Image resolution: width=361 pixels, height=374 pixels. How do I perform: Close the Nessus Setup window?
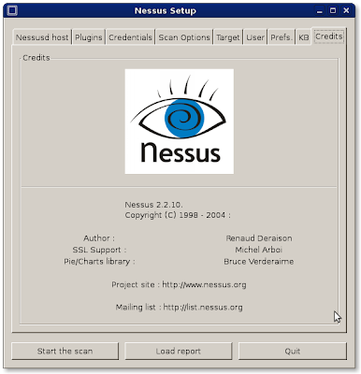pos(346,10)
